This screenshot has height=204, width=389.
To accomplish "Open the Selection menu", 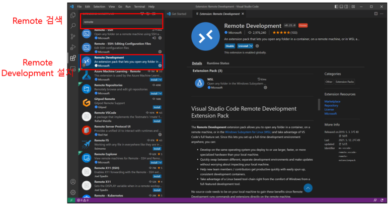I will pos(99,7).
